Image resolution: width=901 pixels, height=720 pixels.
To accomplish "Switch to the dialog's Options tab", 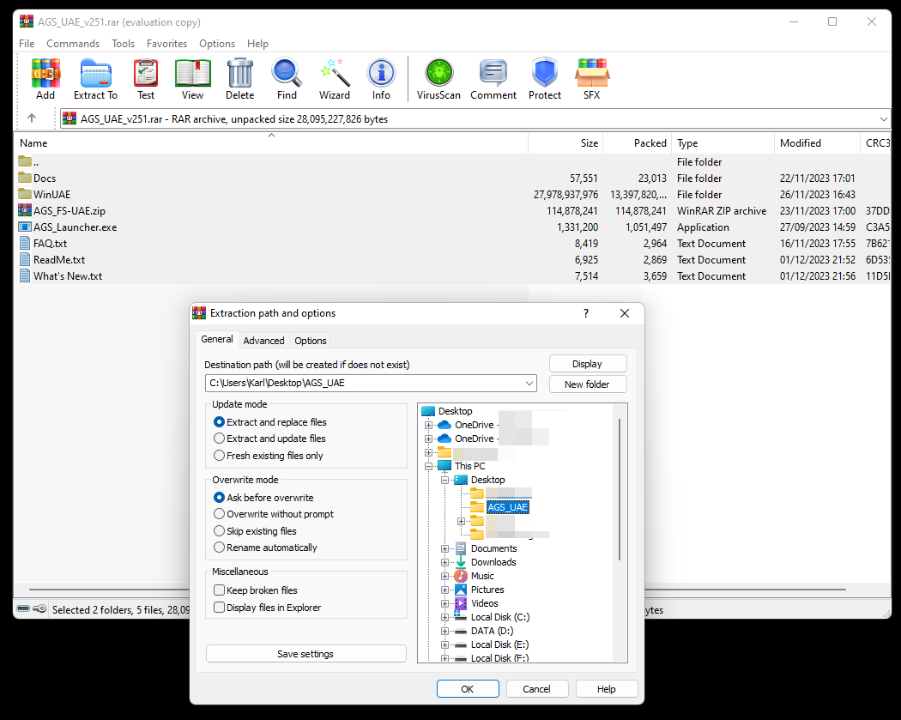I will pyautogui.click(x=311, y=340).
